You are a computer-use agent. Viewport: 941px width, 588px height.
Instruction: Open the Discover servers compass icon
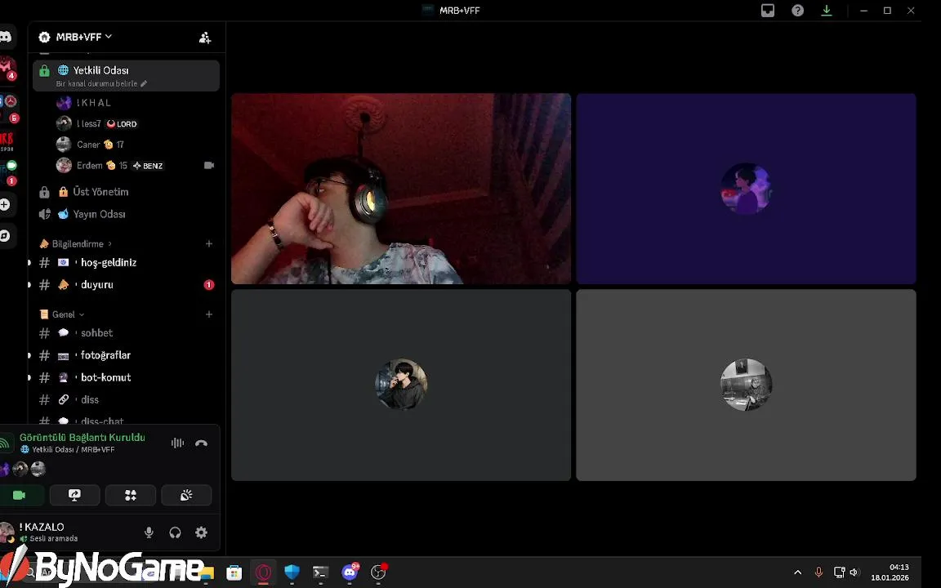coord(5,236)
